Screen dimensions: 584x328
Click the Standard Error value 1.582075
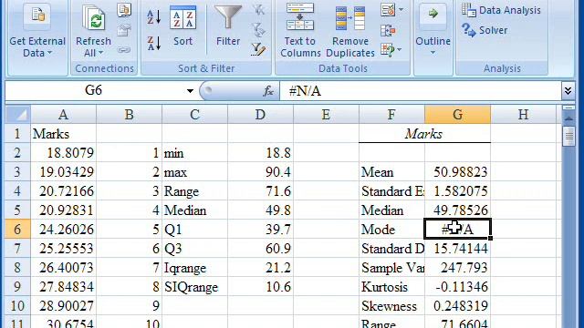click(457, 191)
